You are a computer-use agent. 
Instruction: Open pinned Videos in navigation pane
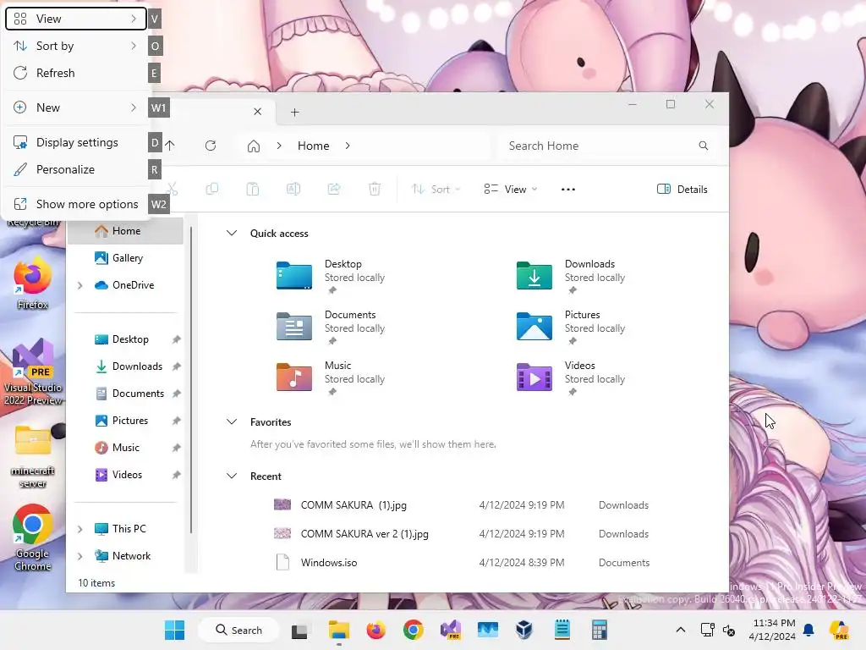click(126, 475)
